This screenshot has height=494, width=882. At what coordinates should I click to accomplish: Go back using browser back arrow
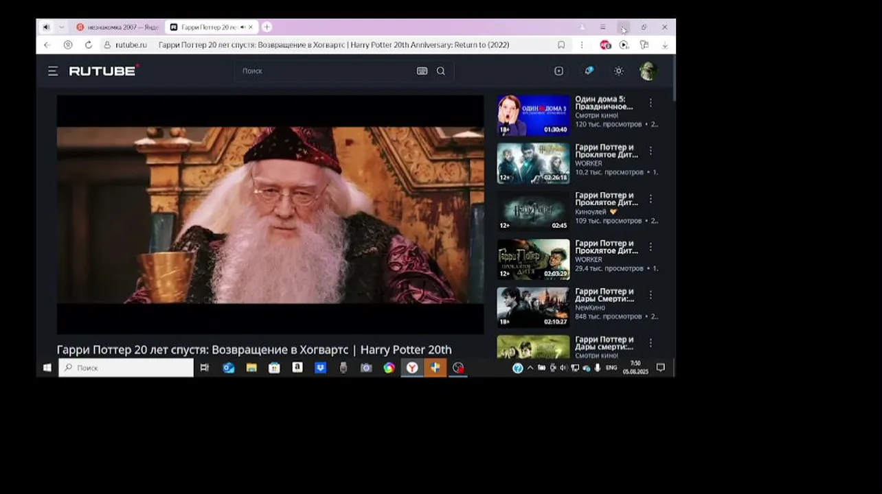pos(47,45)
